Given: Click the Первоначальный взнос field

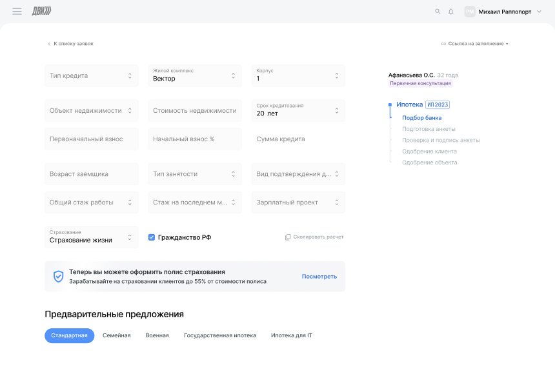Looking at the screenshot, I should pyautogui.click(x=92, y=139).
